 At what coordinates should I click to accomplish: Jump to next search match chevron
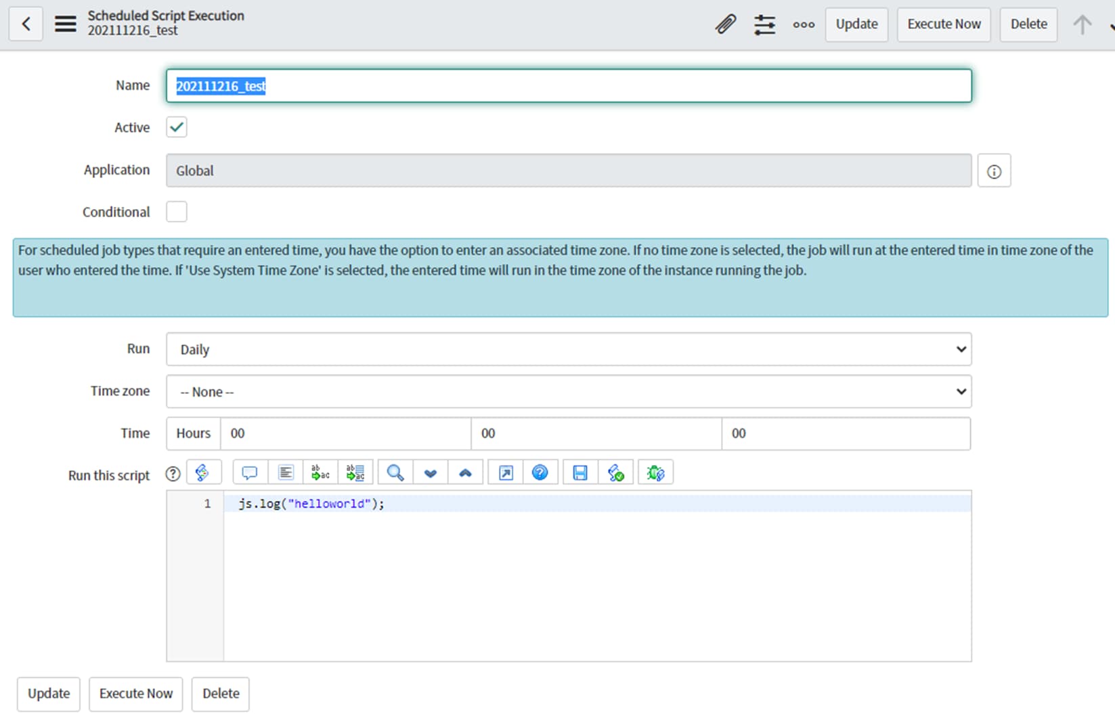(430, 472)
